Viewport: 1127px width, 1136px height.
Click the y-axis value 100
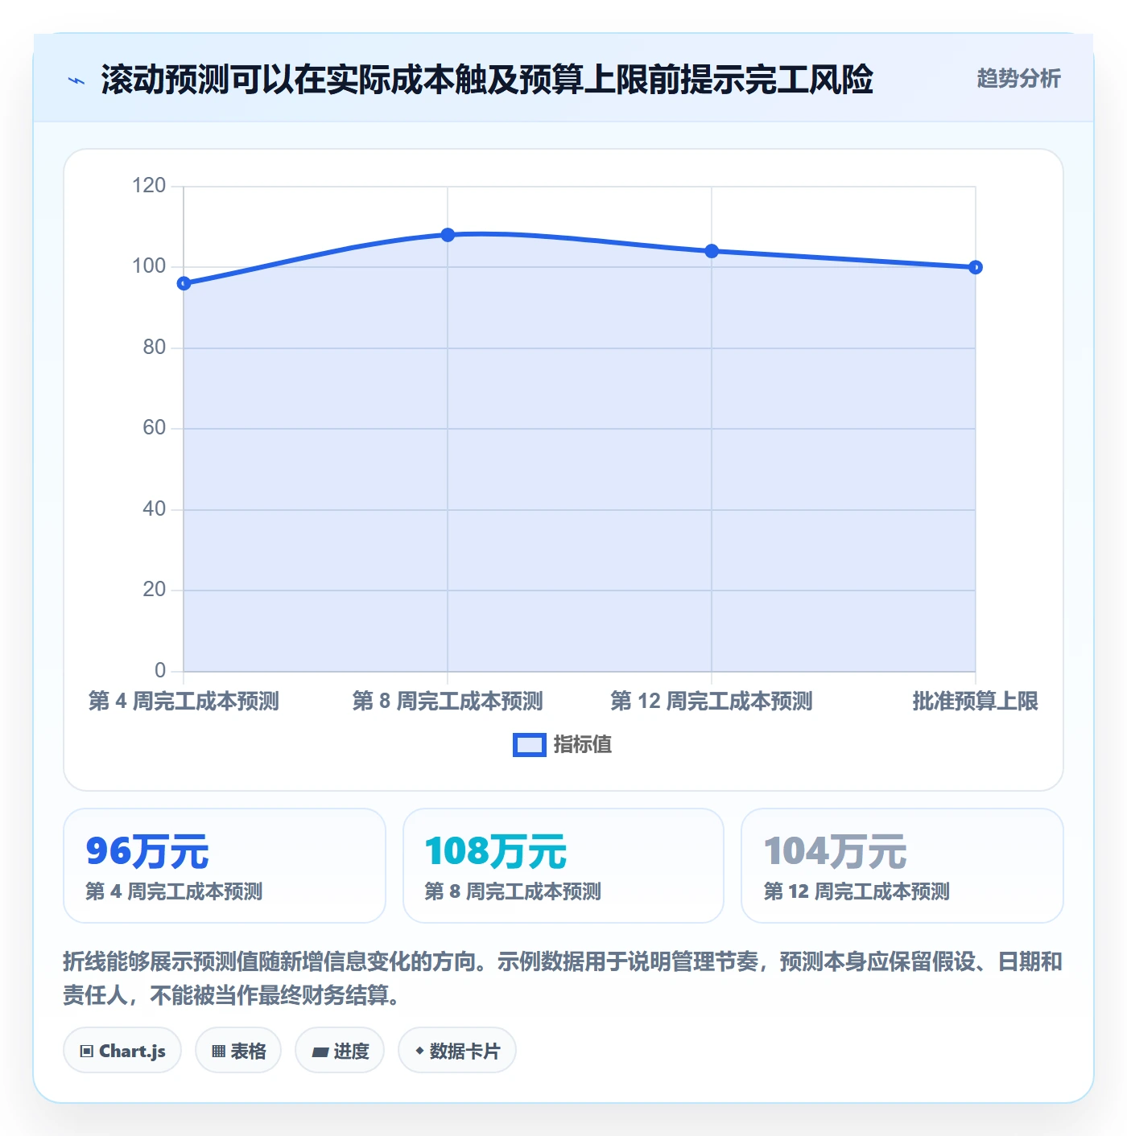click(x=149, y=266)
